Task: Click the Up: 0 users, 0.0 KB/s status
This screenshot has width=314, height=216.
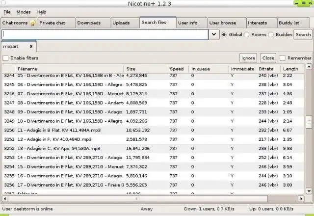Action: pos(271,209)
